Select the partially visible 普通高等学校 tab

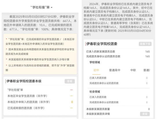pos(147,70)
